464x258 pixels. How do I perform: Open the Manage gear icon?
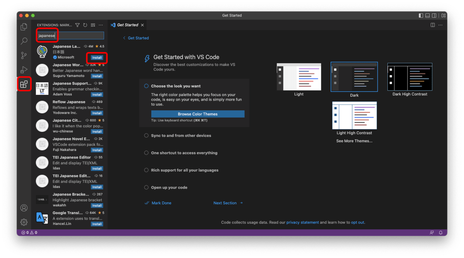24,222
